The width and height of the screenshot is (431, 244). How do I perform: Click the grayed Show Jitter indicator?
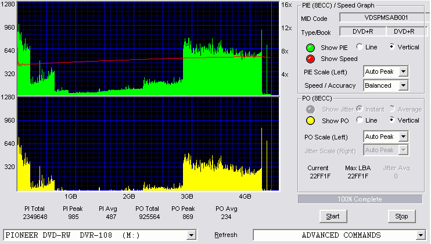click(x=310, y=109)
